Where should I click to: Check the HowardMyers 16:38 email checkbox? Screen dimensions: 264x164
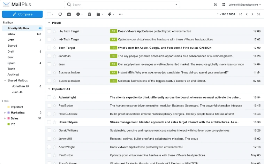tap(49, 122)
